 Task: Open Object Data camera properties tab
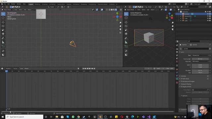pos(177,79)
